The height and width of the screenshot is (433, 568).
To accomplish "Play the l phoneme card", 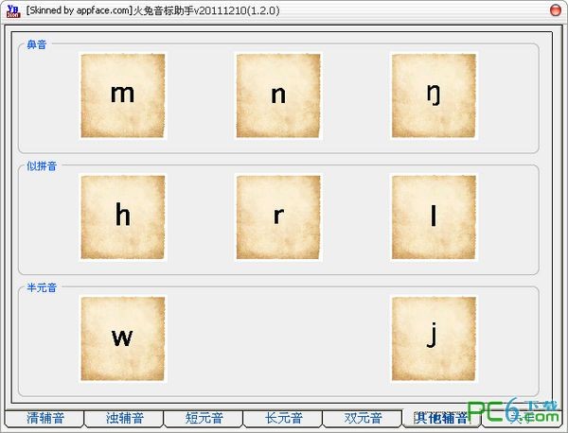I will tap(434, 217).
